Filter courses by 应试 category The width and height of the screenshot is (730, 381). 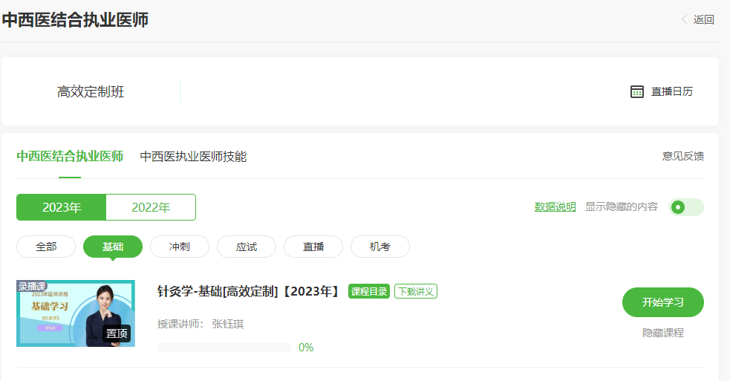pos(247,247)
